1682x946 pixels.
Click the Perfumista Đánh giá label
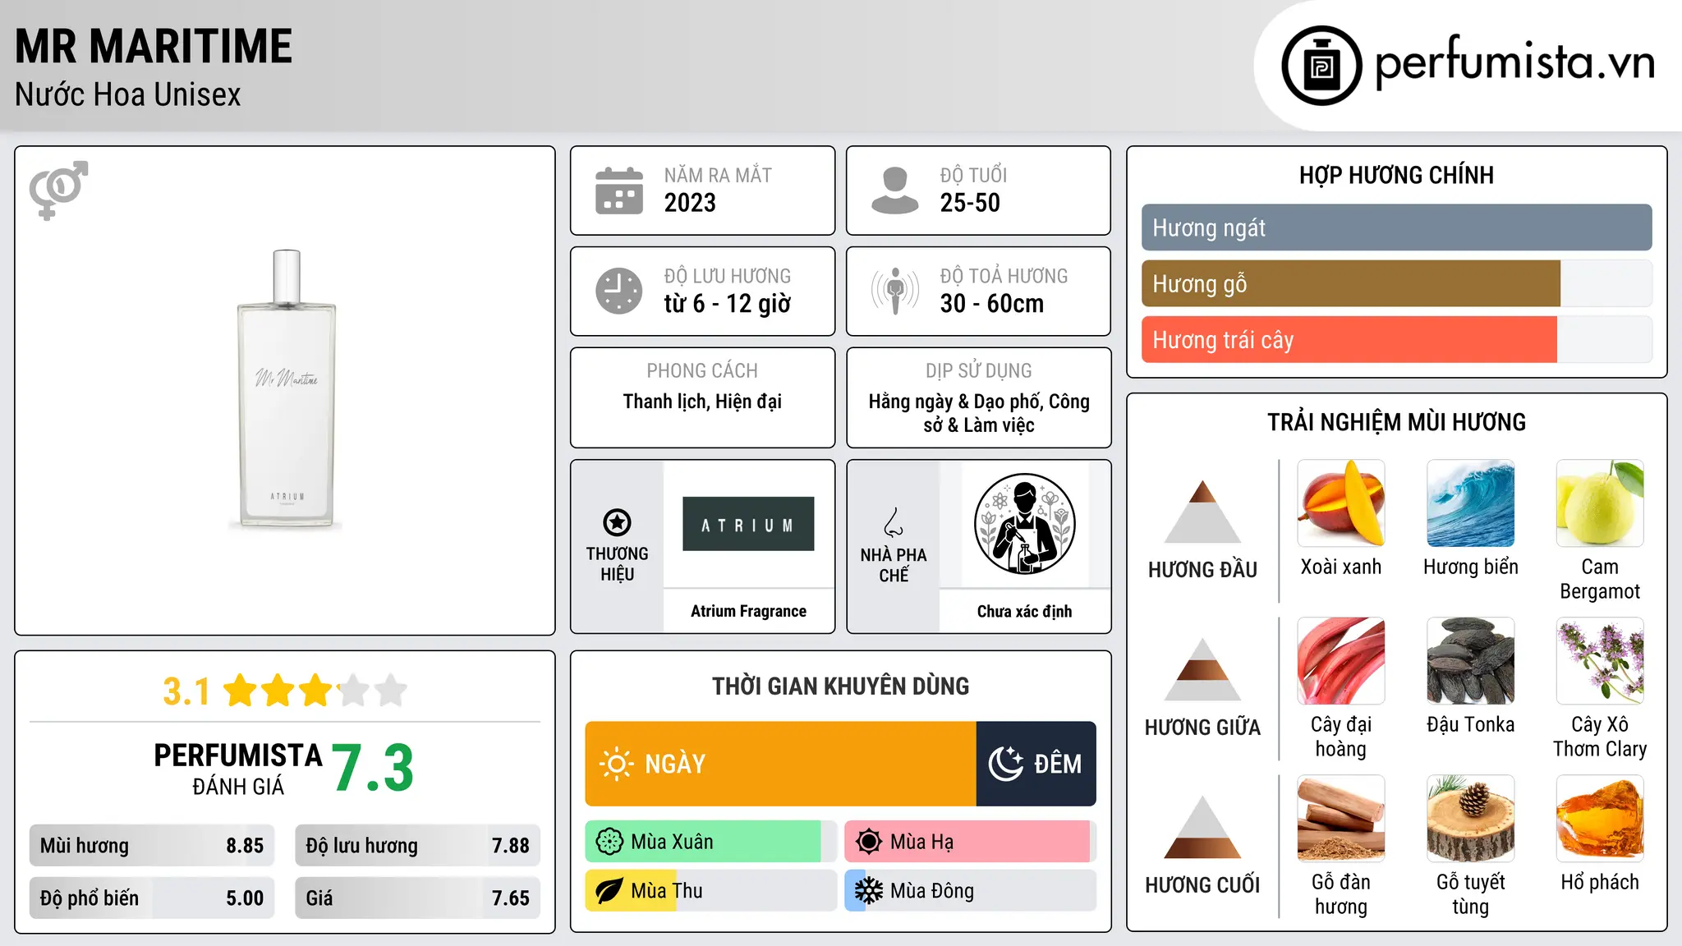pos(238,769)
